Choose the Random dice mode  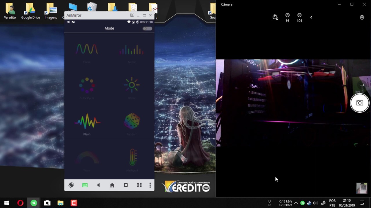point(132,121)
